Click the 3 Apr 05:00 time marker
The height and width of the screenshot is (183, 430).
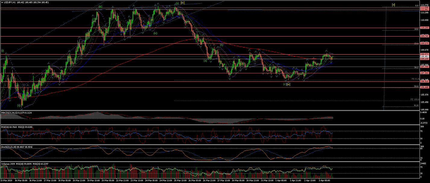324,181
